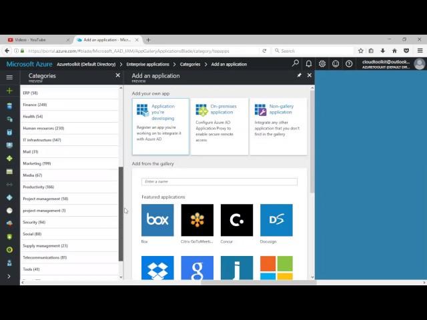Select the Supply management category

pos(69,246)
